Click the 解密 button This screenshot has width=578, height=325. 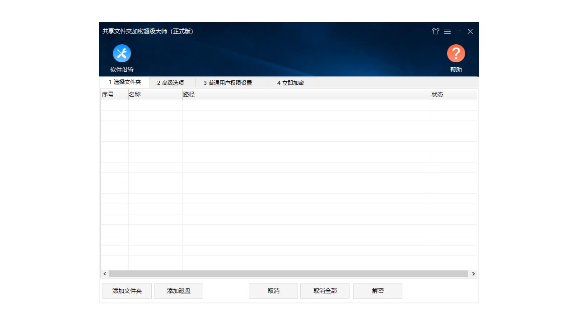(378, 291)
